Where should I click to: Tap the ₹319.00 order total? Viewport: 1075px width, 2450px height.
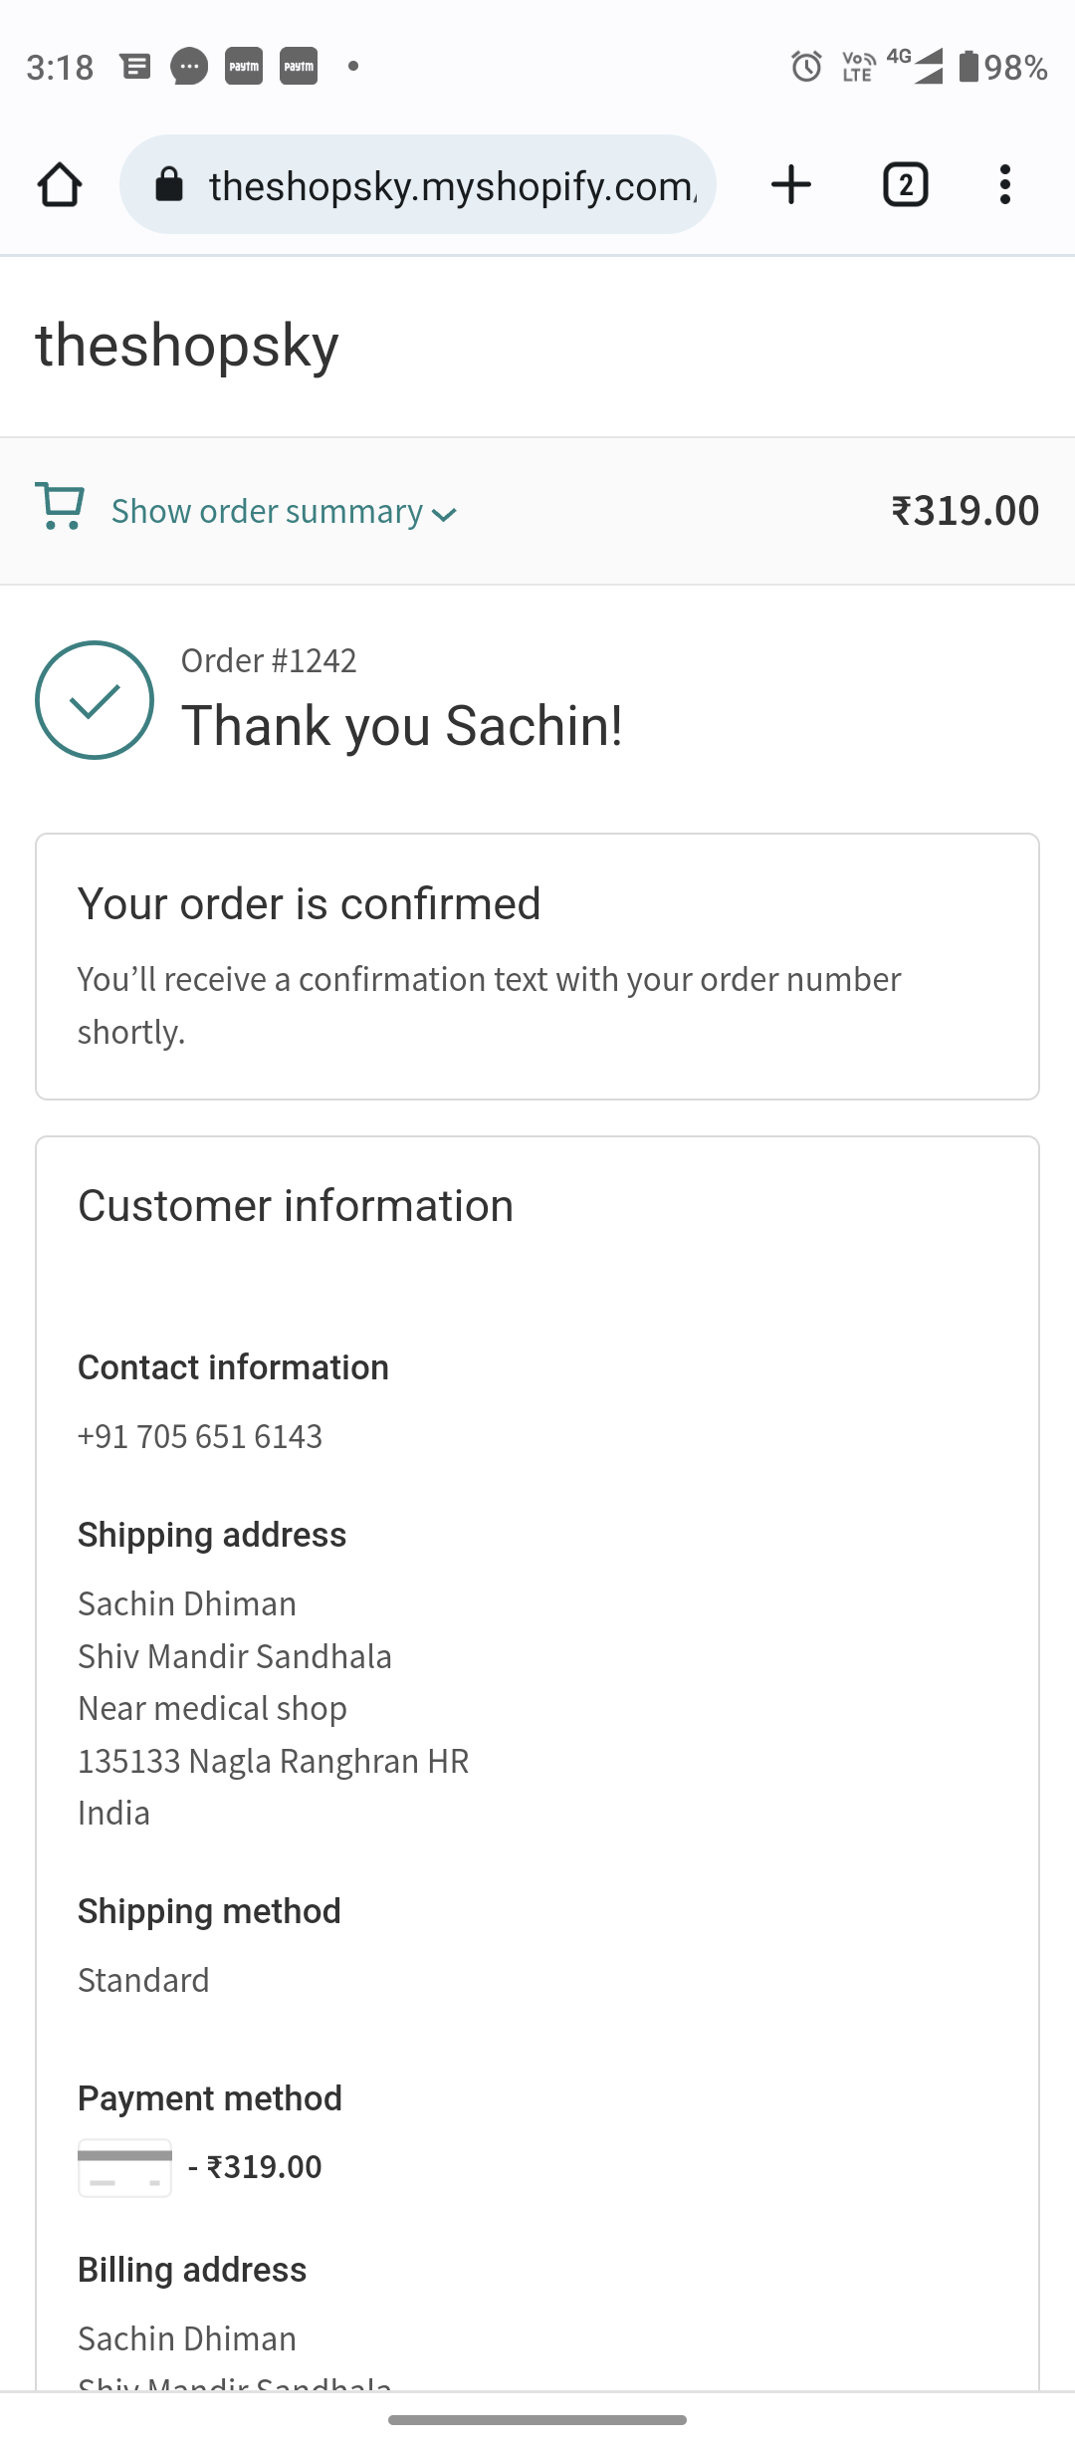coord(965,511)
